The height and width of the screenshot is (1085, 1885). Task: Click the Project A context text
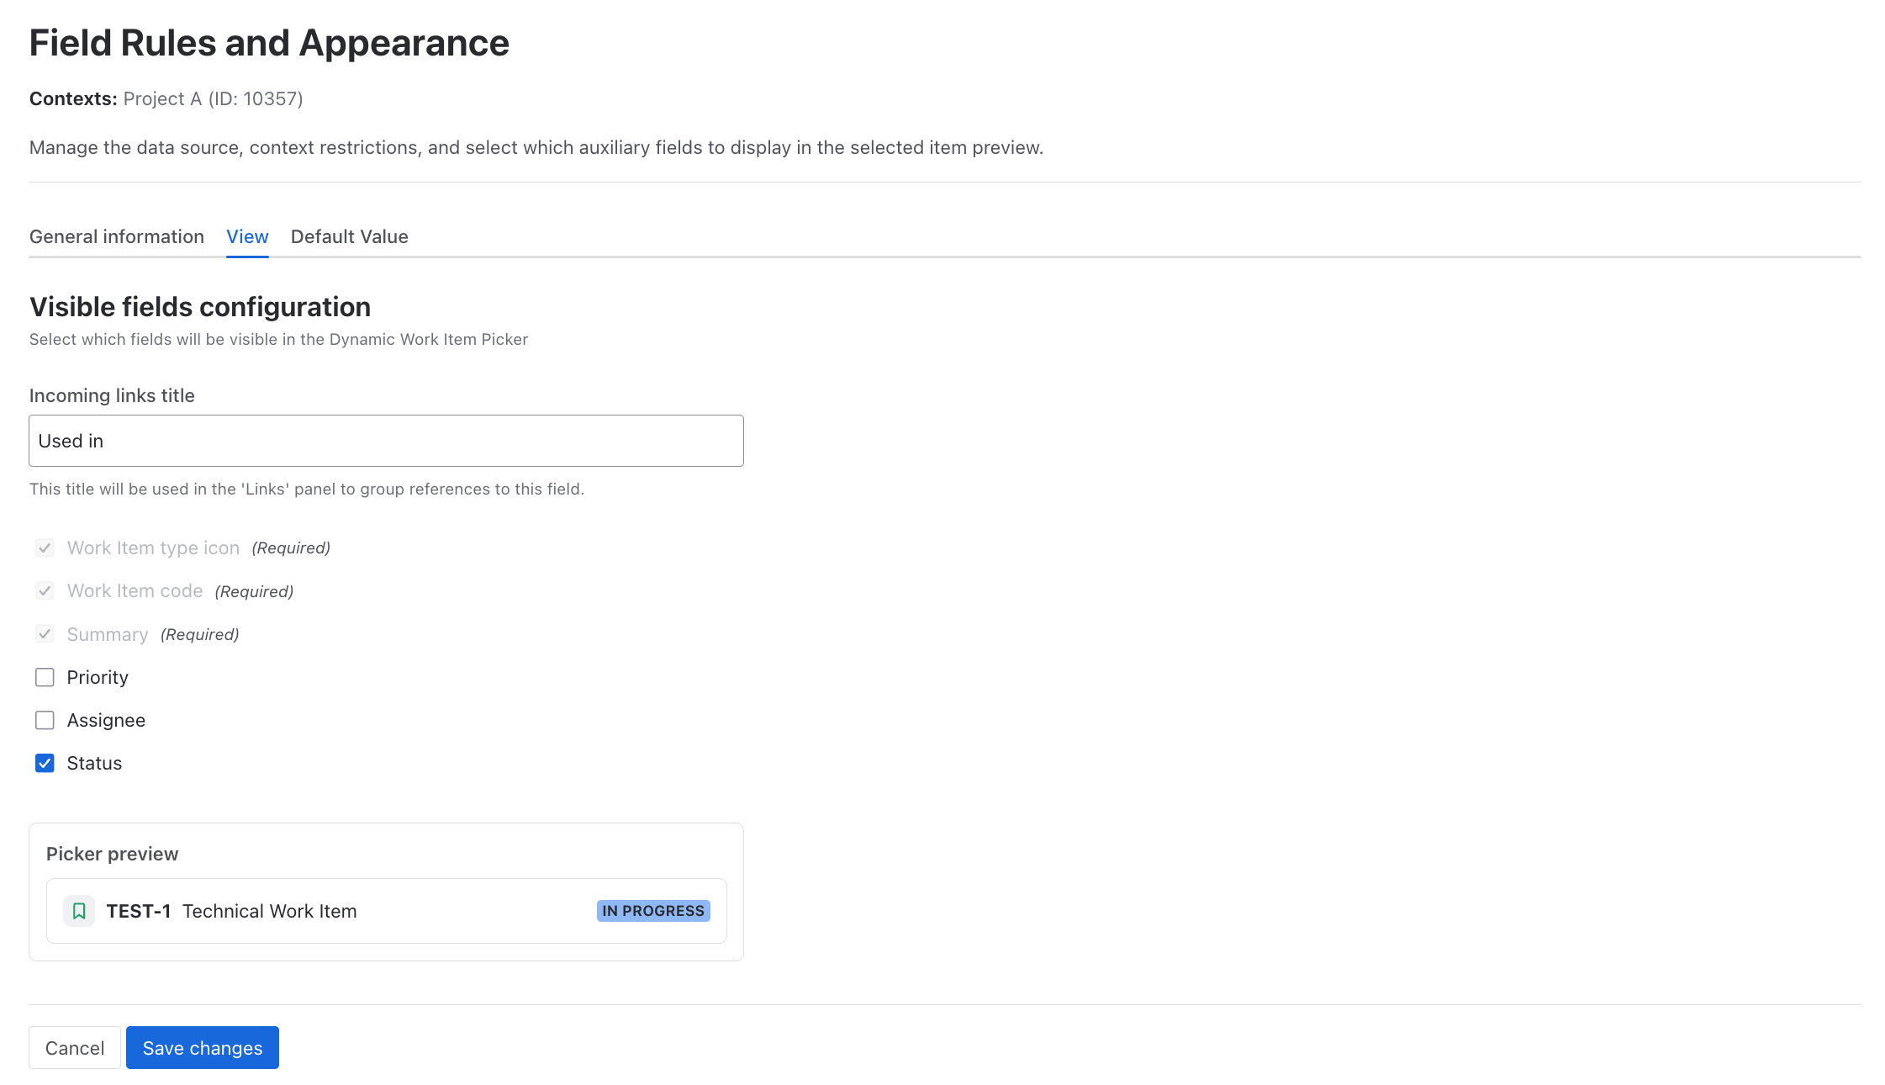214,98
